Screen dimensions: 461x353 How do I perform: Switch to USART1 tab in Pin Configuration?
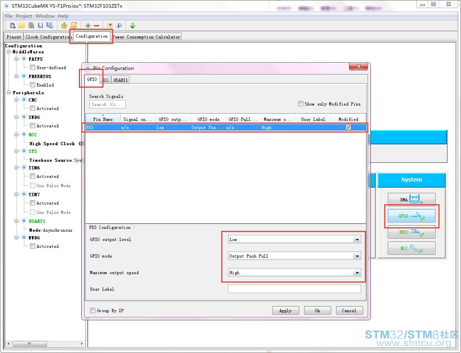[121, 80]
